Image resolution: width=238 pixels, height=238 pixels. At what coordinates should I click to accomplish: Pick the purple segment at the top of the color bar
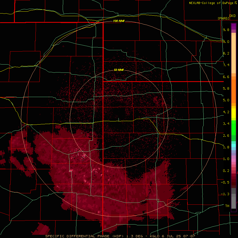[x=234, y=26]
